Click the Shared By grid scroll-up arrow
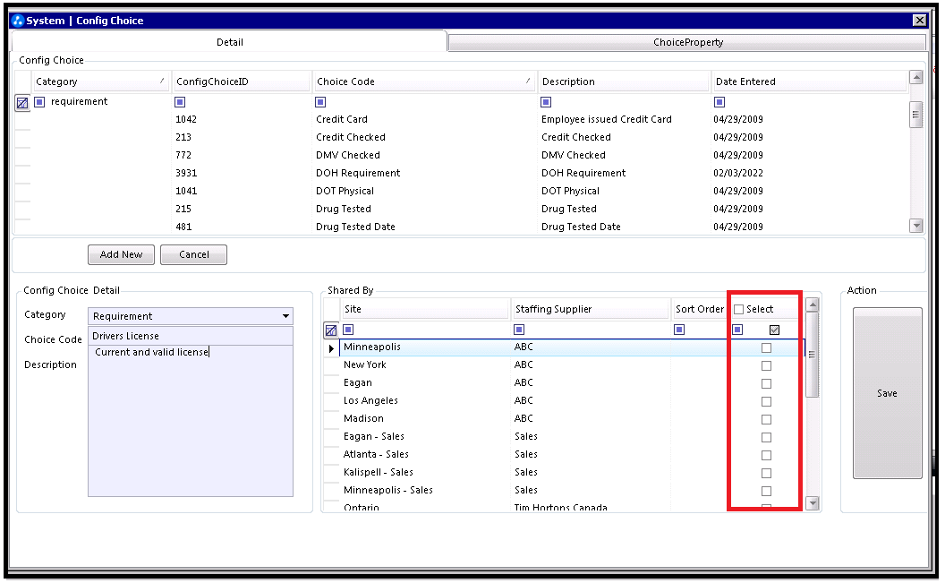The height and width of the screenshot is (583, 945). click(813, 304)
